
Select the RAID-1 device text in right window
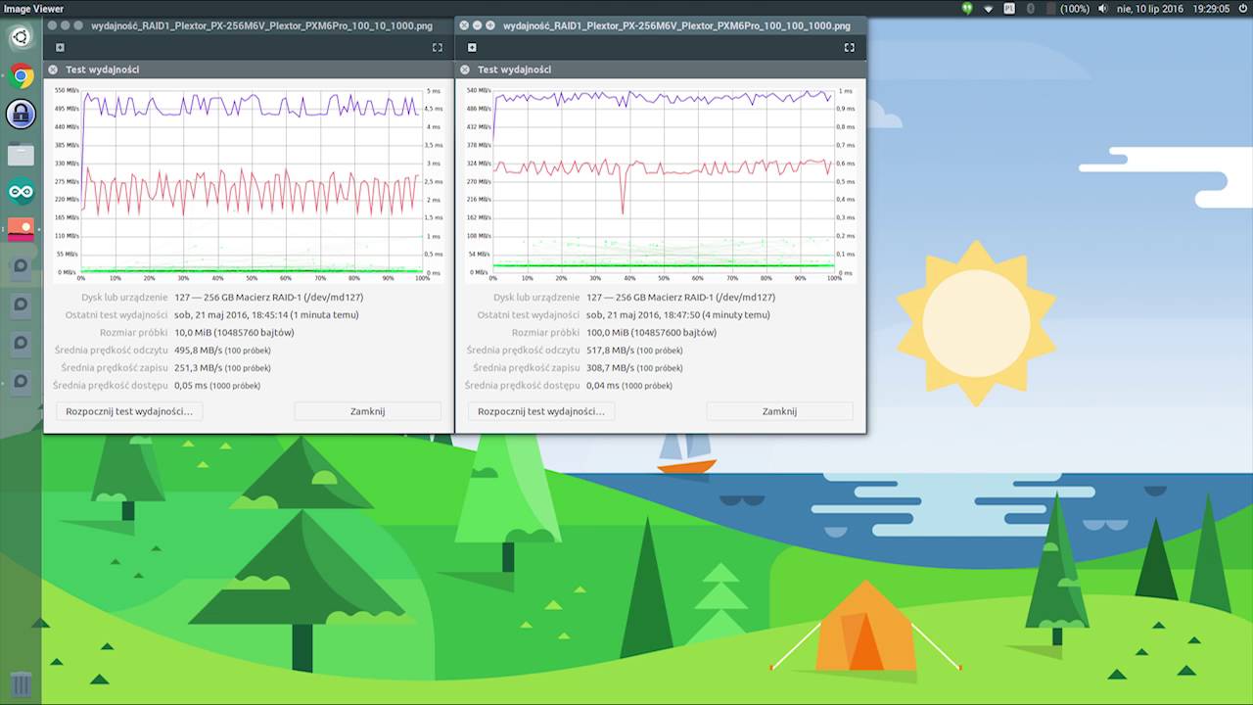(x=680, y=297)
